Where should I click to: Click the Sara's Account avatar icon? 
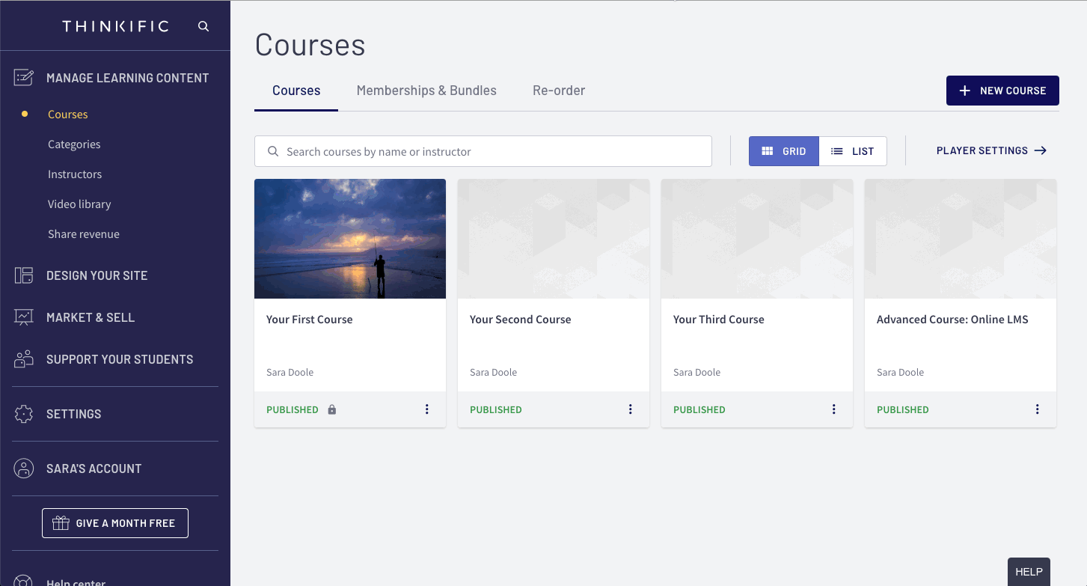click(24, 469)
